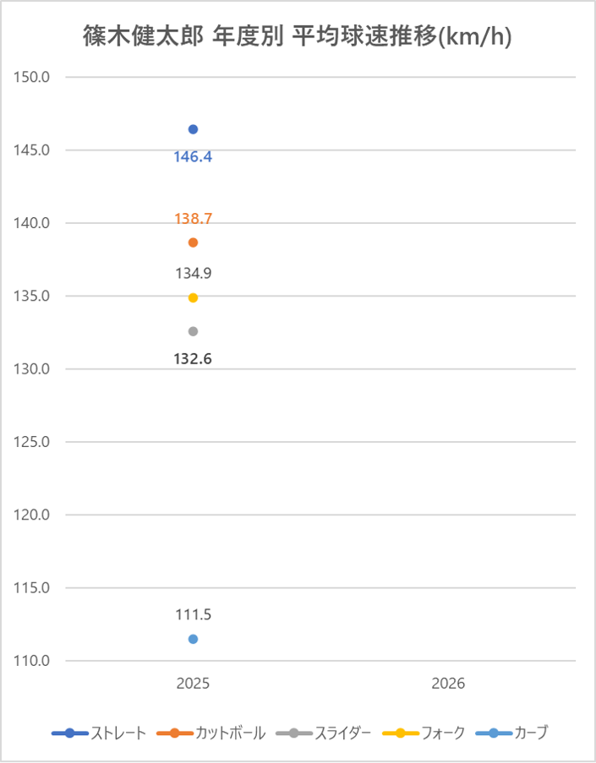Viewport: 596px width, 763px height.
Task: Select the orange カットボール data point marker
Action: [x=193, y=243]
